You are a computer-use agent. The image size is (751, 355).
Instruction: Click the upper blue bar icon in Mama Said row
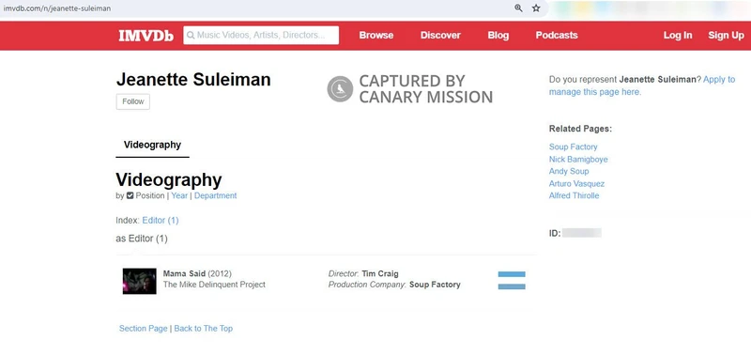(512, 274)
